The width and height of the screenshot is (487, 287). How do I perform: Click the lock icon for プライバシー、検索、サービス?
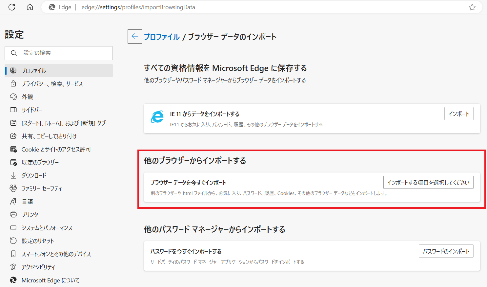pos(13,83)
